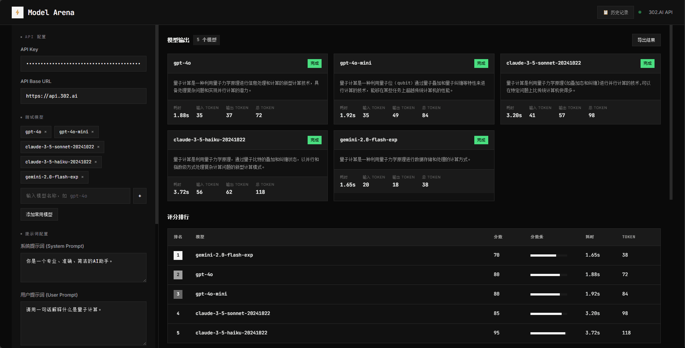This screenshot has width=685, height=348.
Task: Click the plus button to add model
Action: pos(139,196)
